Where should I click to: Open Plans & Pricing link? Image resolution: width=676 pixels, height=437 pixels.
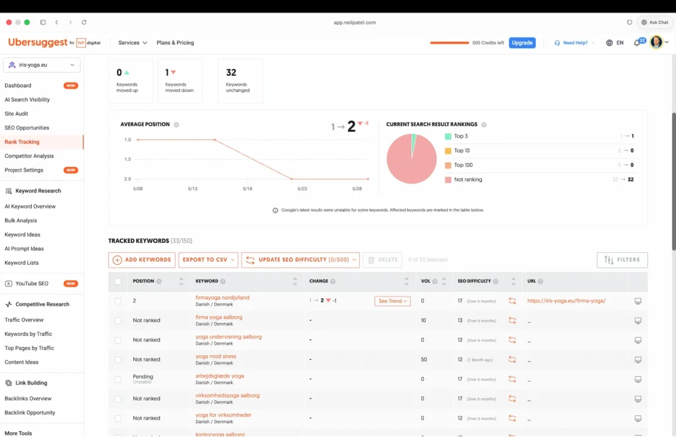point(175,43)
